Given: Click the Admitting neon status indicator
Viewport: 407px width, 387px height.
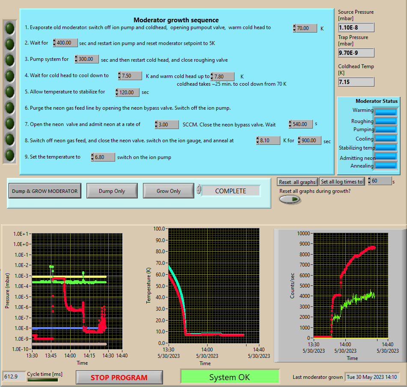Looking at the screenshot, I should (x=386, y=156).
